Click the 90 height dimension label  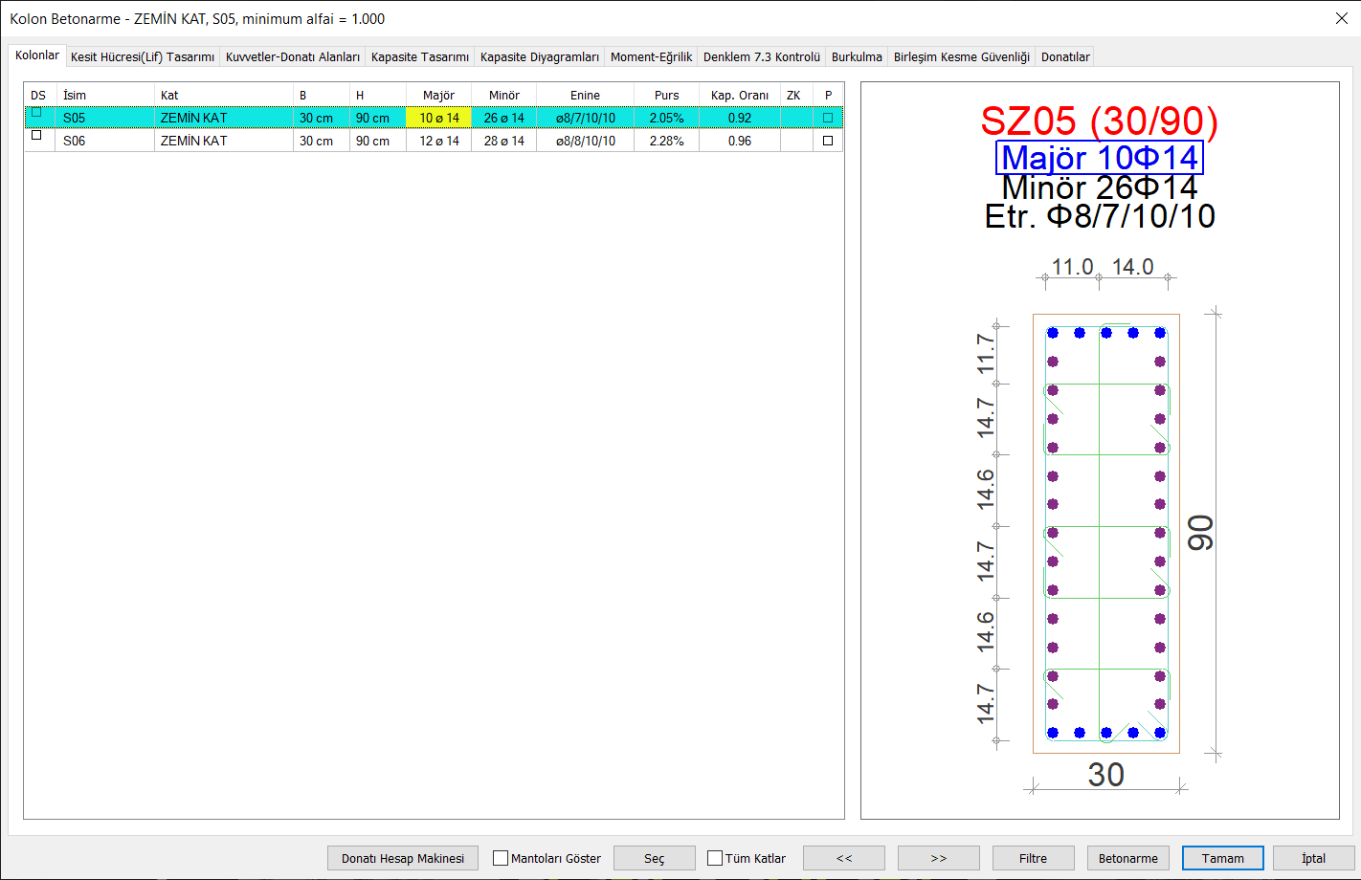[1201, 532]
